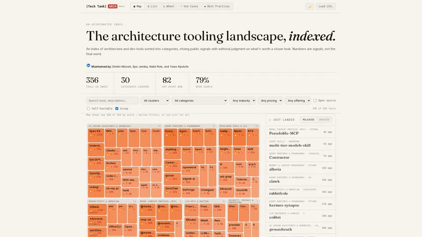Select the openwork tile
This screenshot has width=422, height=237.
tap(190, 170)
